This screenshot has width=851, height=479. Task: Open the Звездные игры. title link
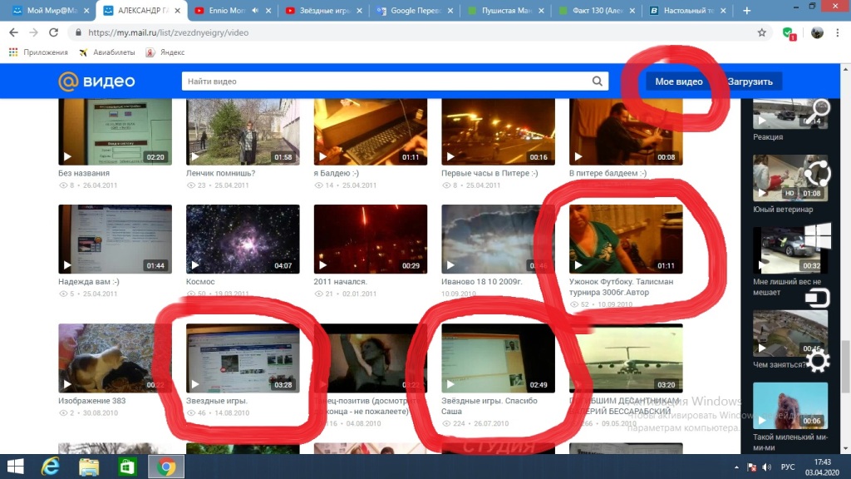tap(217, 401)
